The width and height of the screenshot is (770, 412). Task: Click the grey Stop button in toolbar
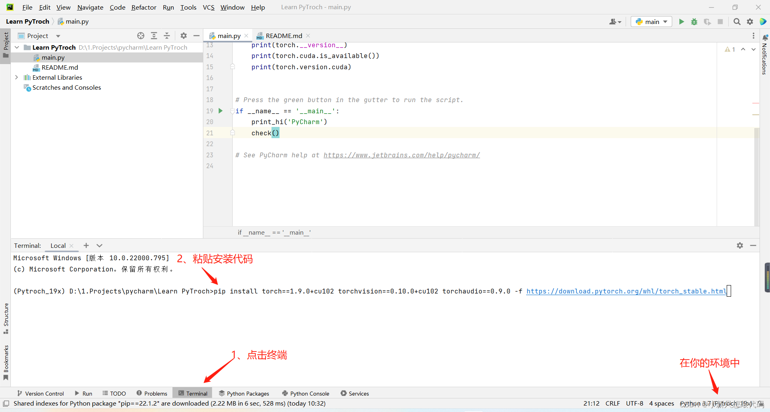point(720,22)
